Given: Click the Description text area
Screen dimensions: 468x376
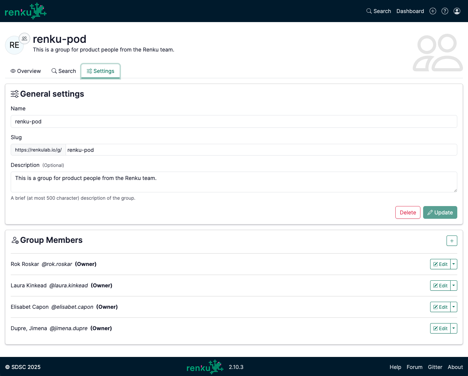Looking at the screenshot, I should tap(234, 182).
